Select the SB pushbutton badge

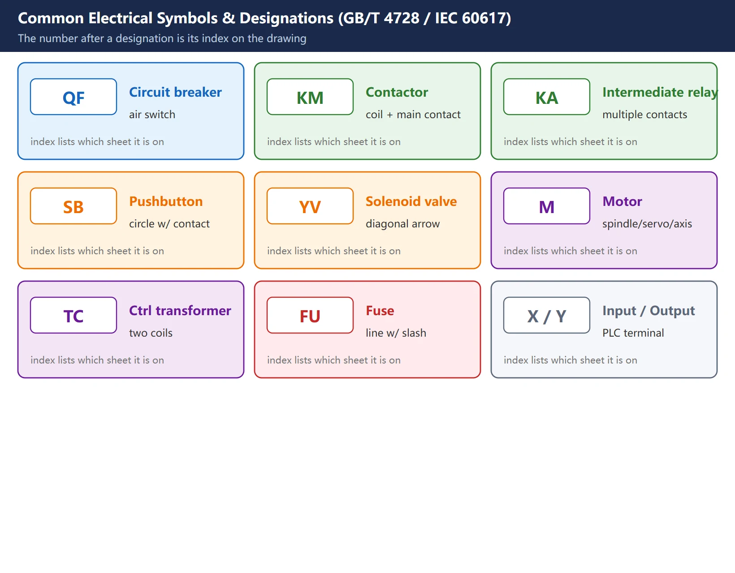73,206
